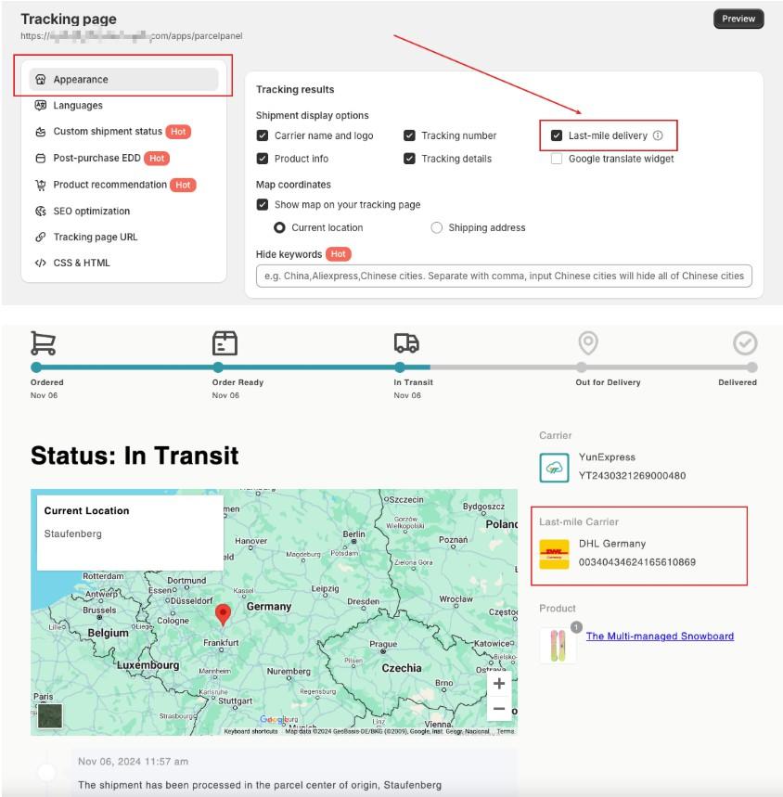Click tracking number YT2430321269000480
This screenshot has height=797, width=783.
632,476
